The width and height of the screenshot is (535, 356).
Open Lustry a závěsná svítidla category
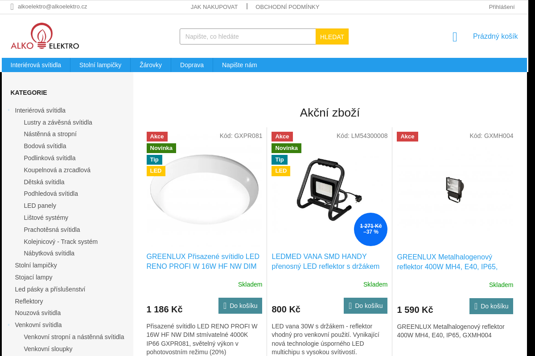(x=58, y=122)
